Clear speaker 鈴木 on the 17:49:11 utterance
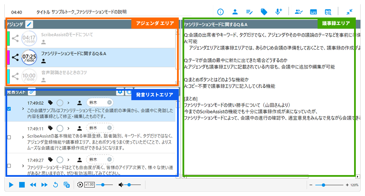The width and height of the screenshot is (365, 196). coord(109,128)
